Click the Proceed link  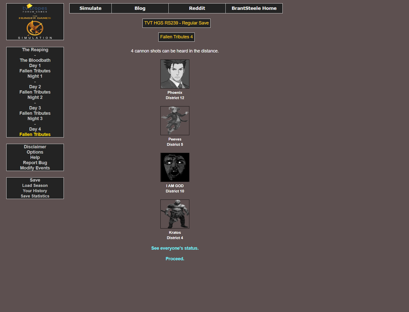175,259
